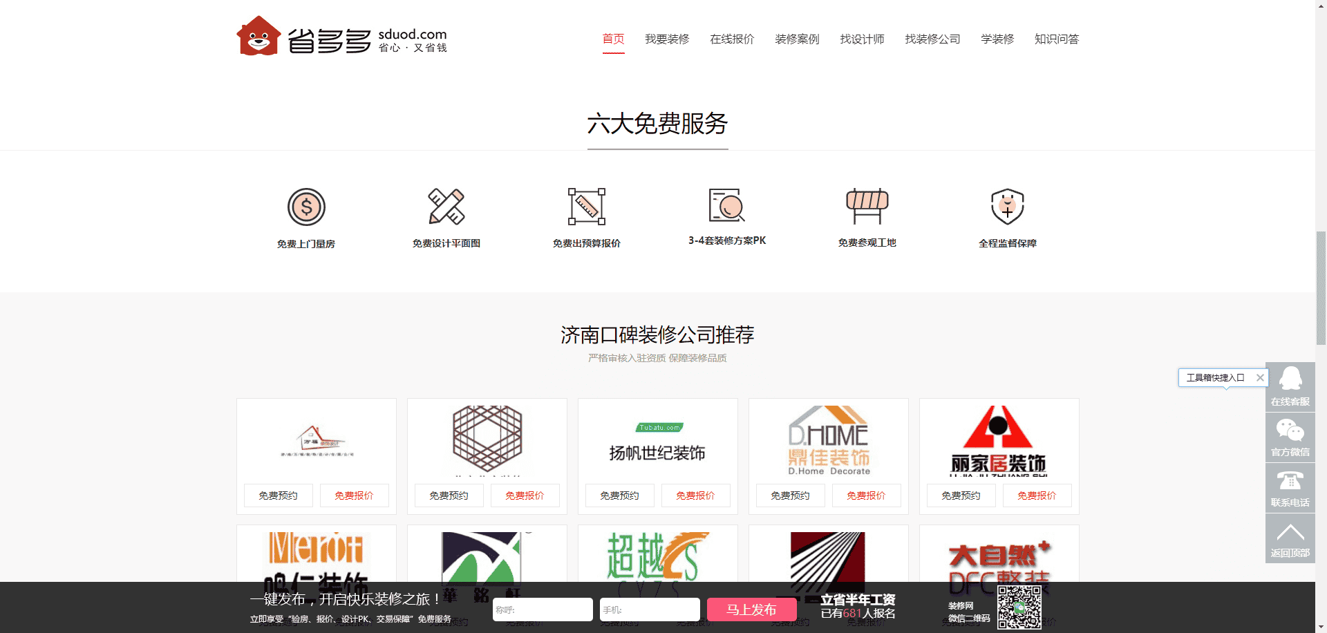Click 免费报价 under 鼎佳装饰
This screenshot has height=633, width=1327.
pos(867,495)
